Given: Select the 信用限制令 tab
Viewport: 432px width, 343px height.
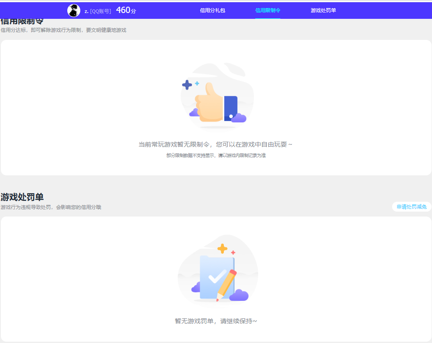Looking at the screenshot, I should [x=268, y=10].
